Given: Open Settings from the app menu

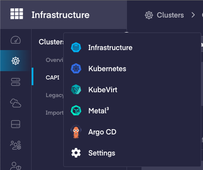Looking at the screenshot, I should tap(102, 153).
